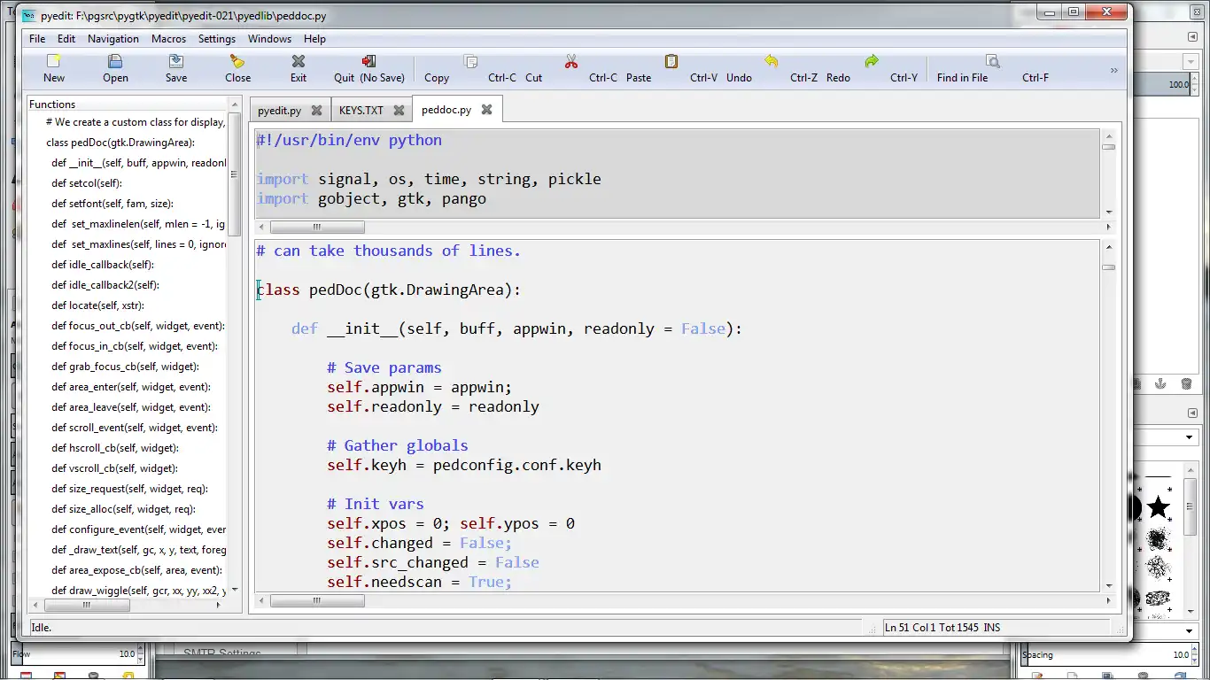The width and height of the screenshot is (1210, 680).
Task: Jump to def grab_focus_cb function
Action: 125,367
